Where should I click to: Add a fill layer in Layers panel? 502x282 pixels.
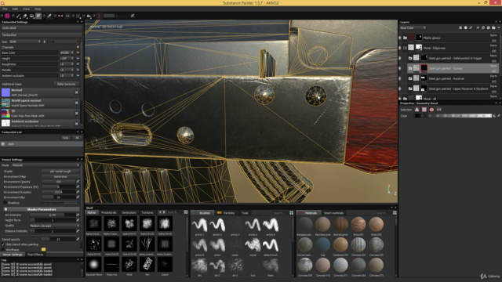pyautogui.click(x=483, y=28)
